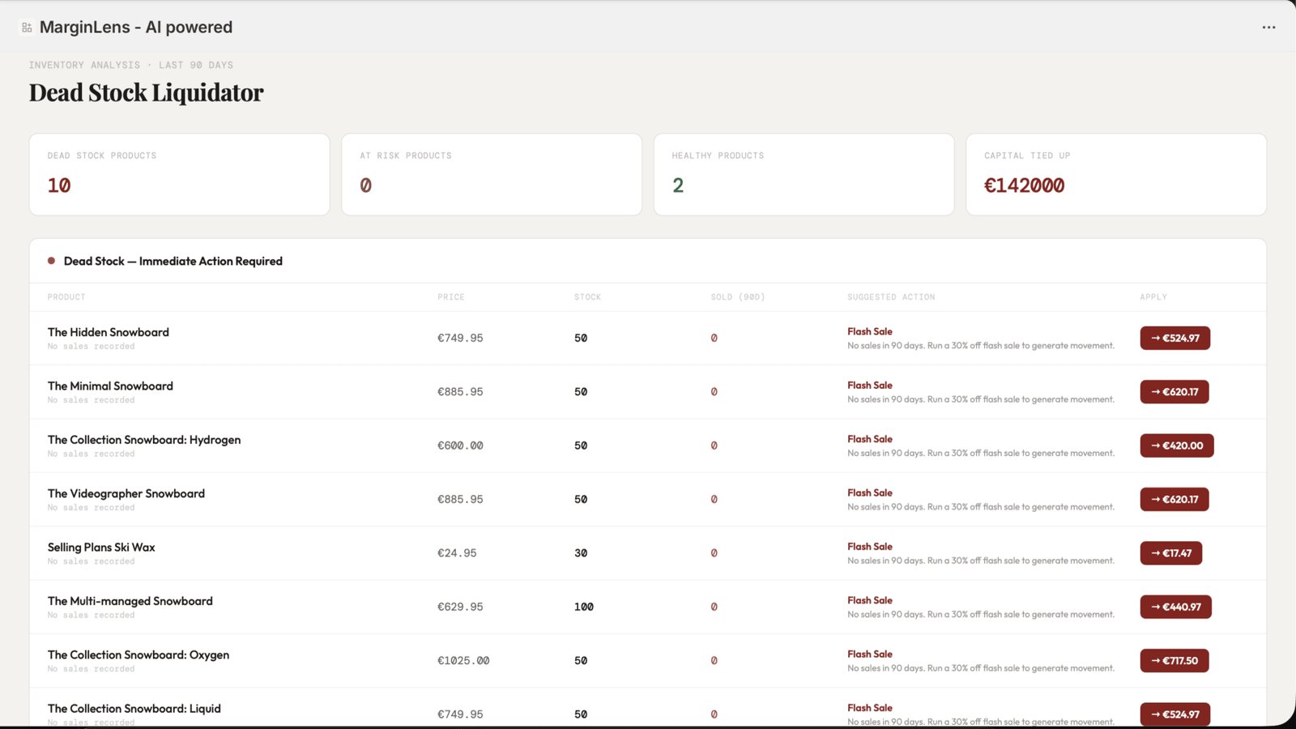Open The Videographer Snowboard product entry
The image size is (1296, 729).
(x=126, y=493)
